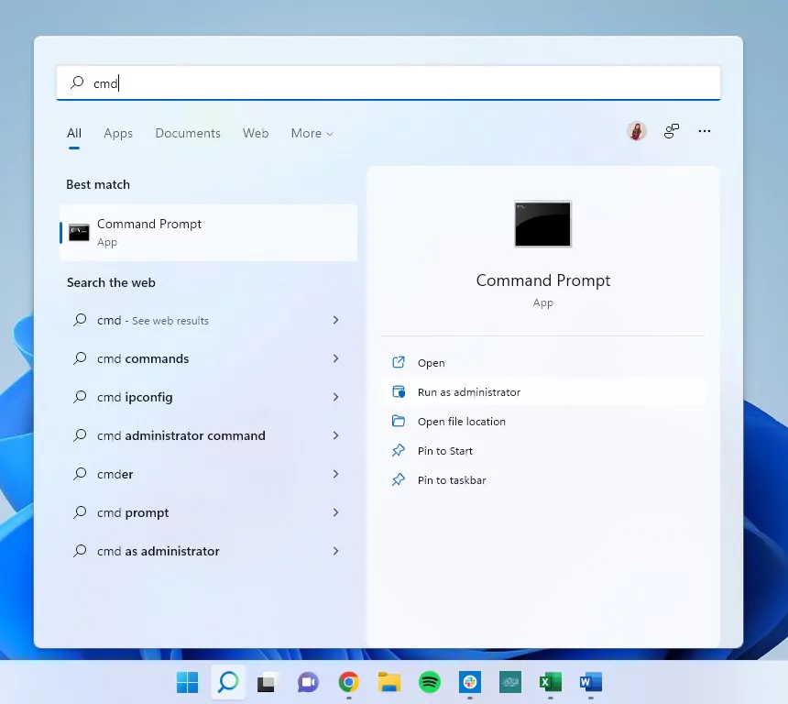Expand the cmd commands suggestion arrow
The height and width of the screenshot is (704, 788).
pyautogui.click(x=335, y=358)
